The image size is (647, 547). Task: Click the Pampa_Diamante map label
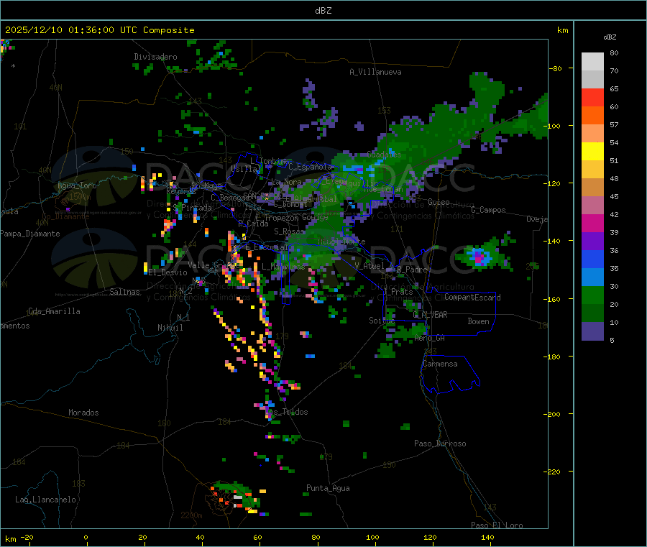[29, 234]
